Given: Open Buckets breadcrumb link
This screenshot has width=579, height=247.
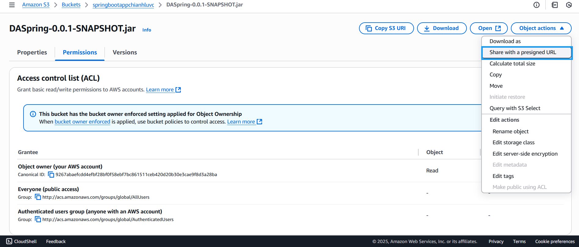Looking at the screenshot, I should click(x=71, y=5).
